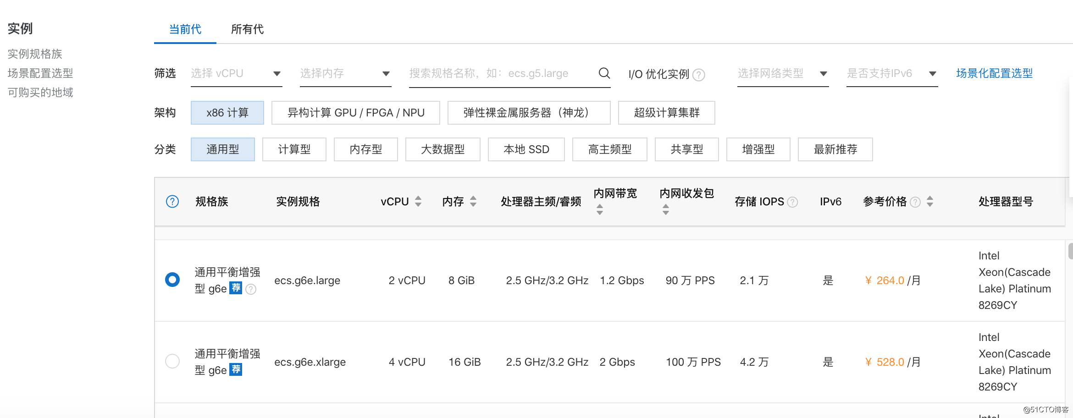Go to 场景配置选型 in sidebar
Viewport: 1073px width, 418px height.
(40, 73)
